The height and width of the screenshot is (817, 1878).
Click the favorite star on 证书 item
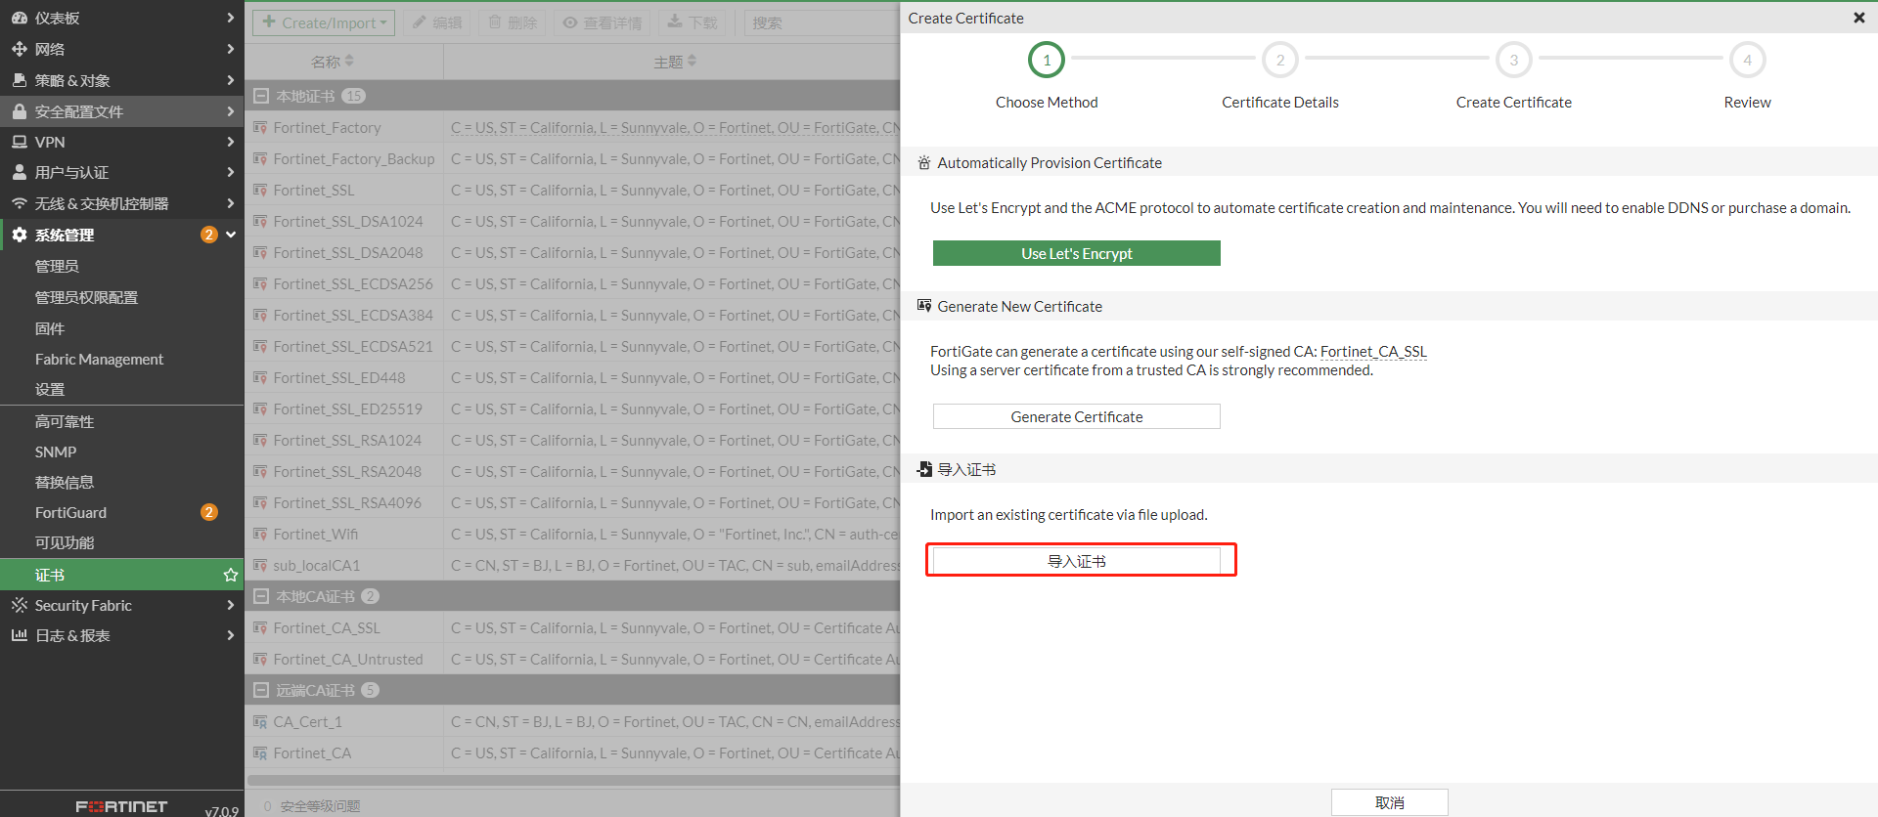click(x=231, y=575)
